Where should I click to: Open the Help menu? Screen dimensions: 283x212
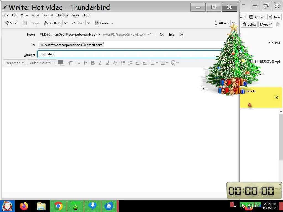86,15
